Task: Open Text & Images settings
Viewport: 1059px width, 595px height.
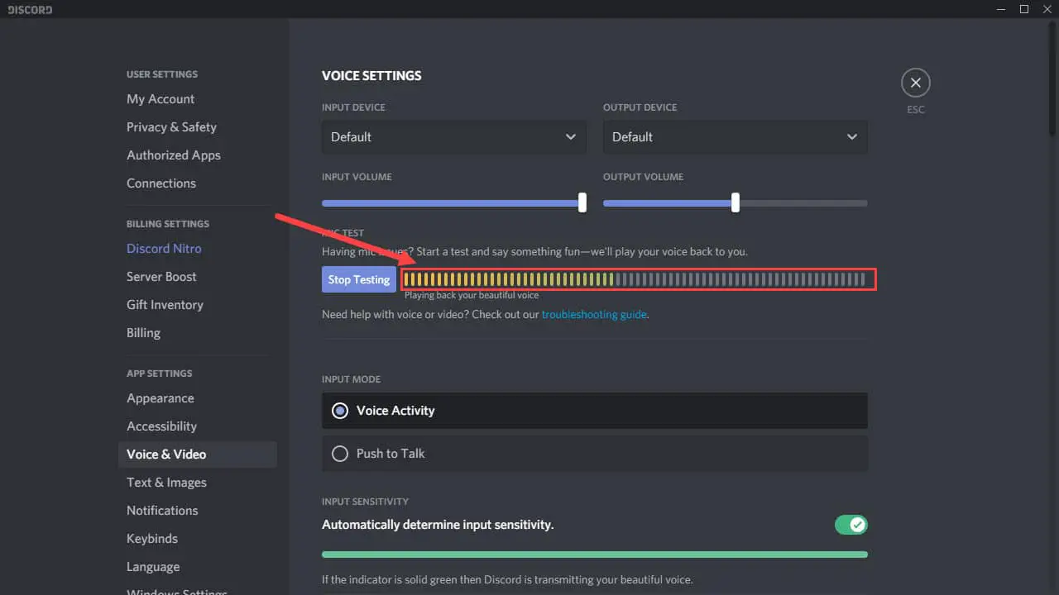Action: [166, 483]
